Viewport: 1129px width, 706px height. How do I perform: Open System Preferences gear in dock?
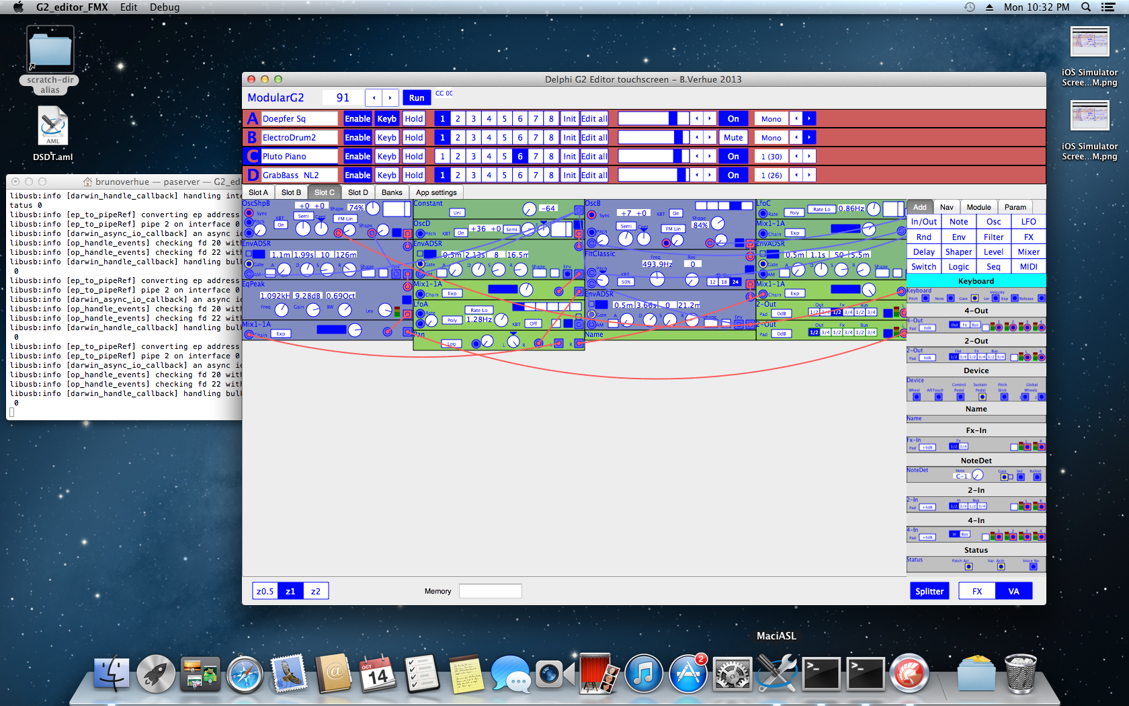click(733, 673)
